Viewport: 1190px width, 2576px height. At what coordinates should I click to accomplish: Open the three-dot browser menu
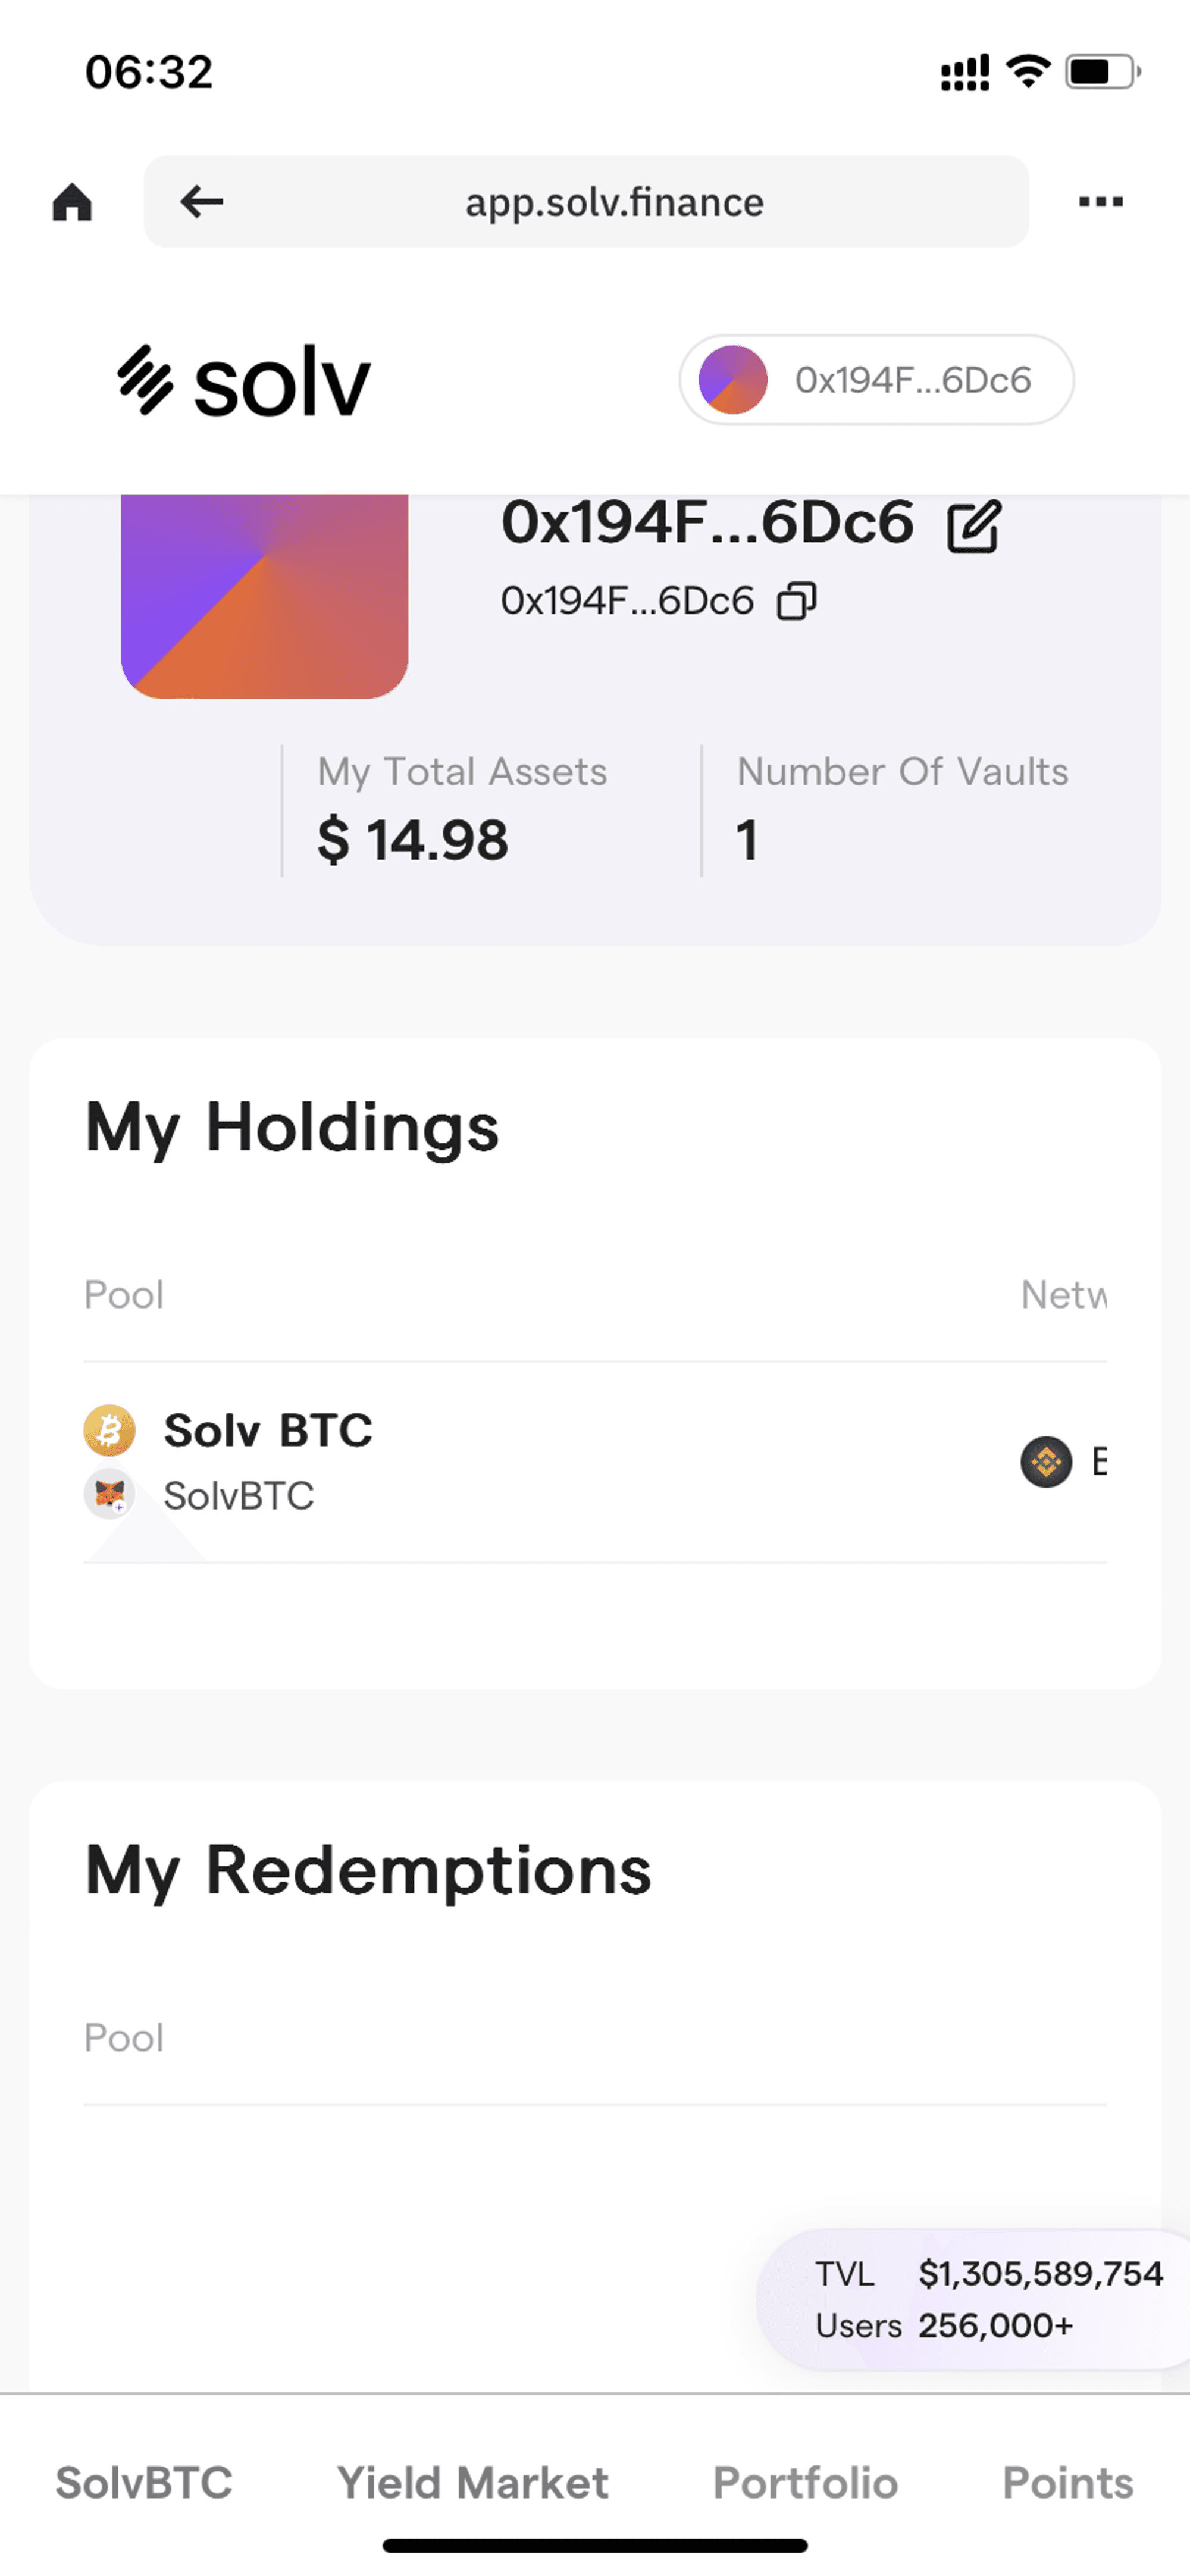coord(1100,202)
